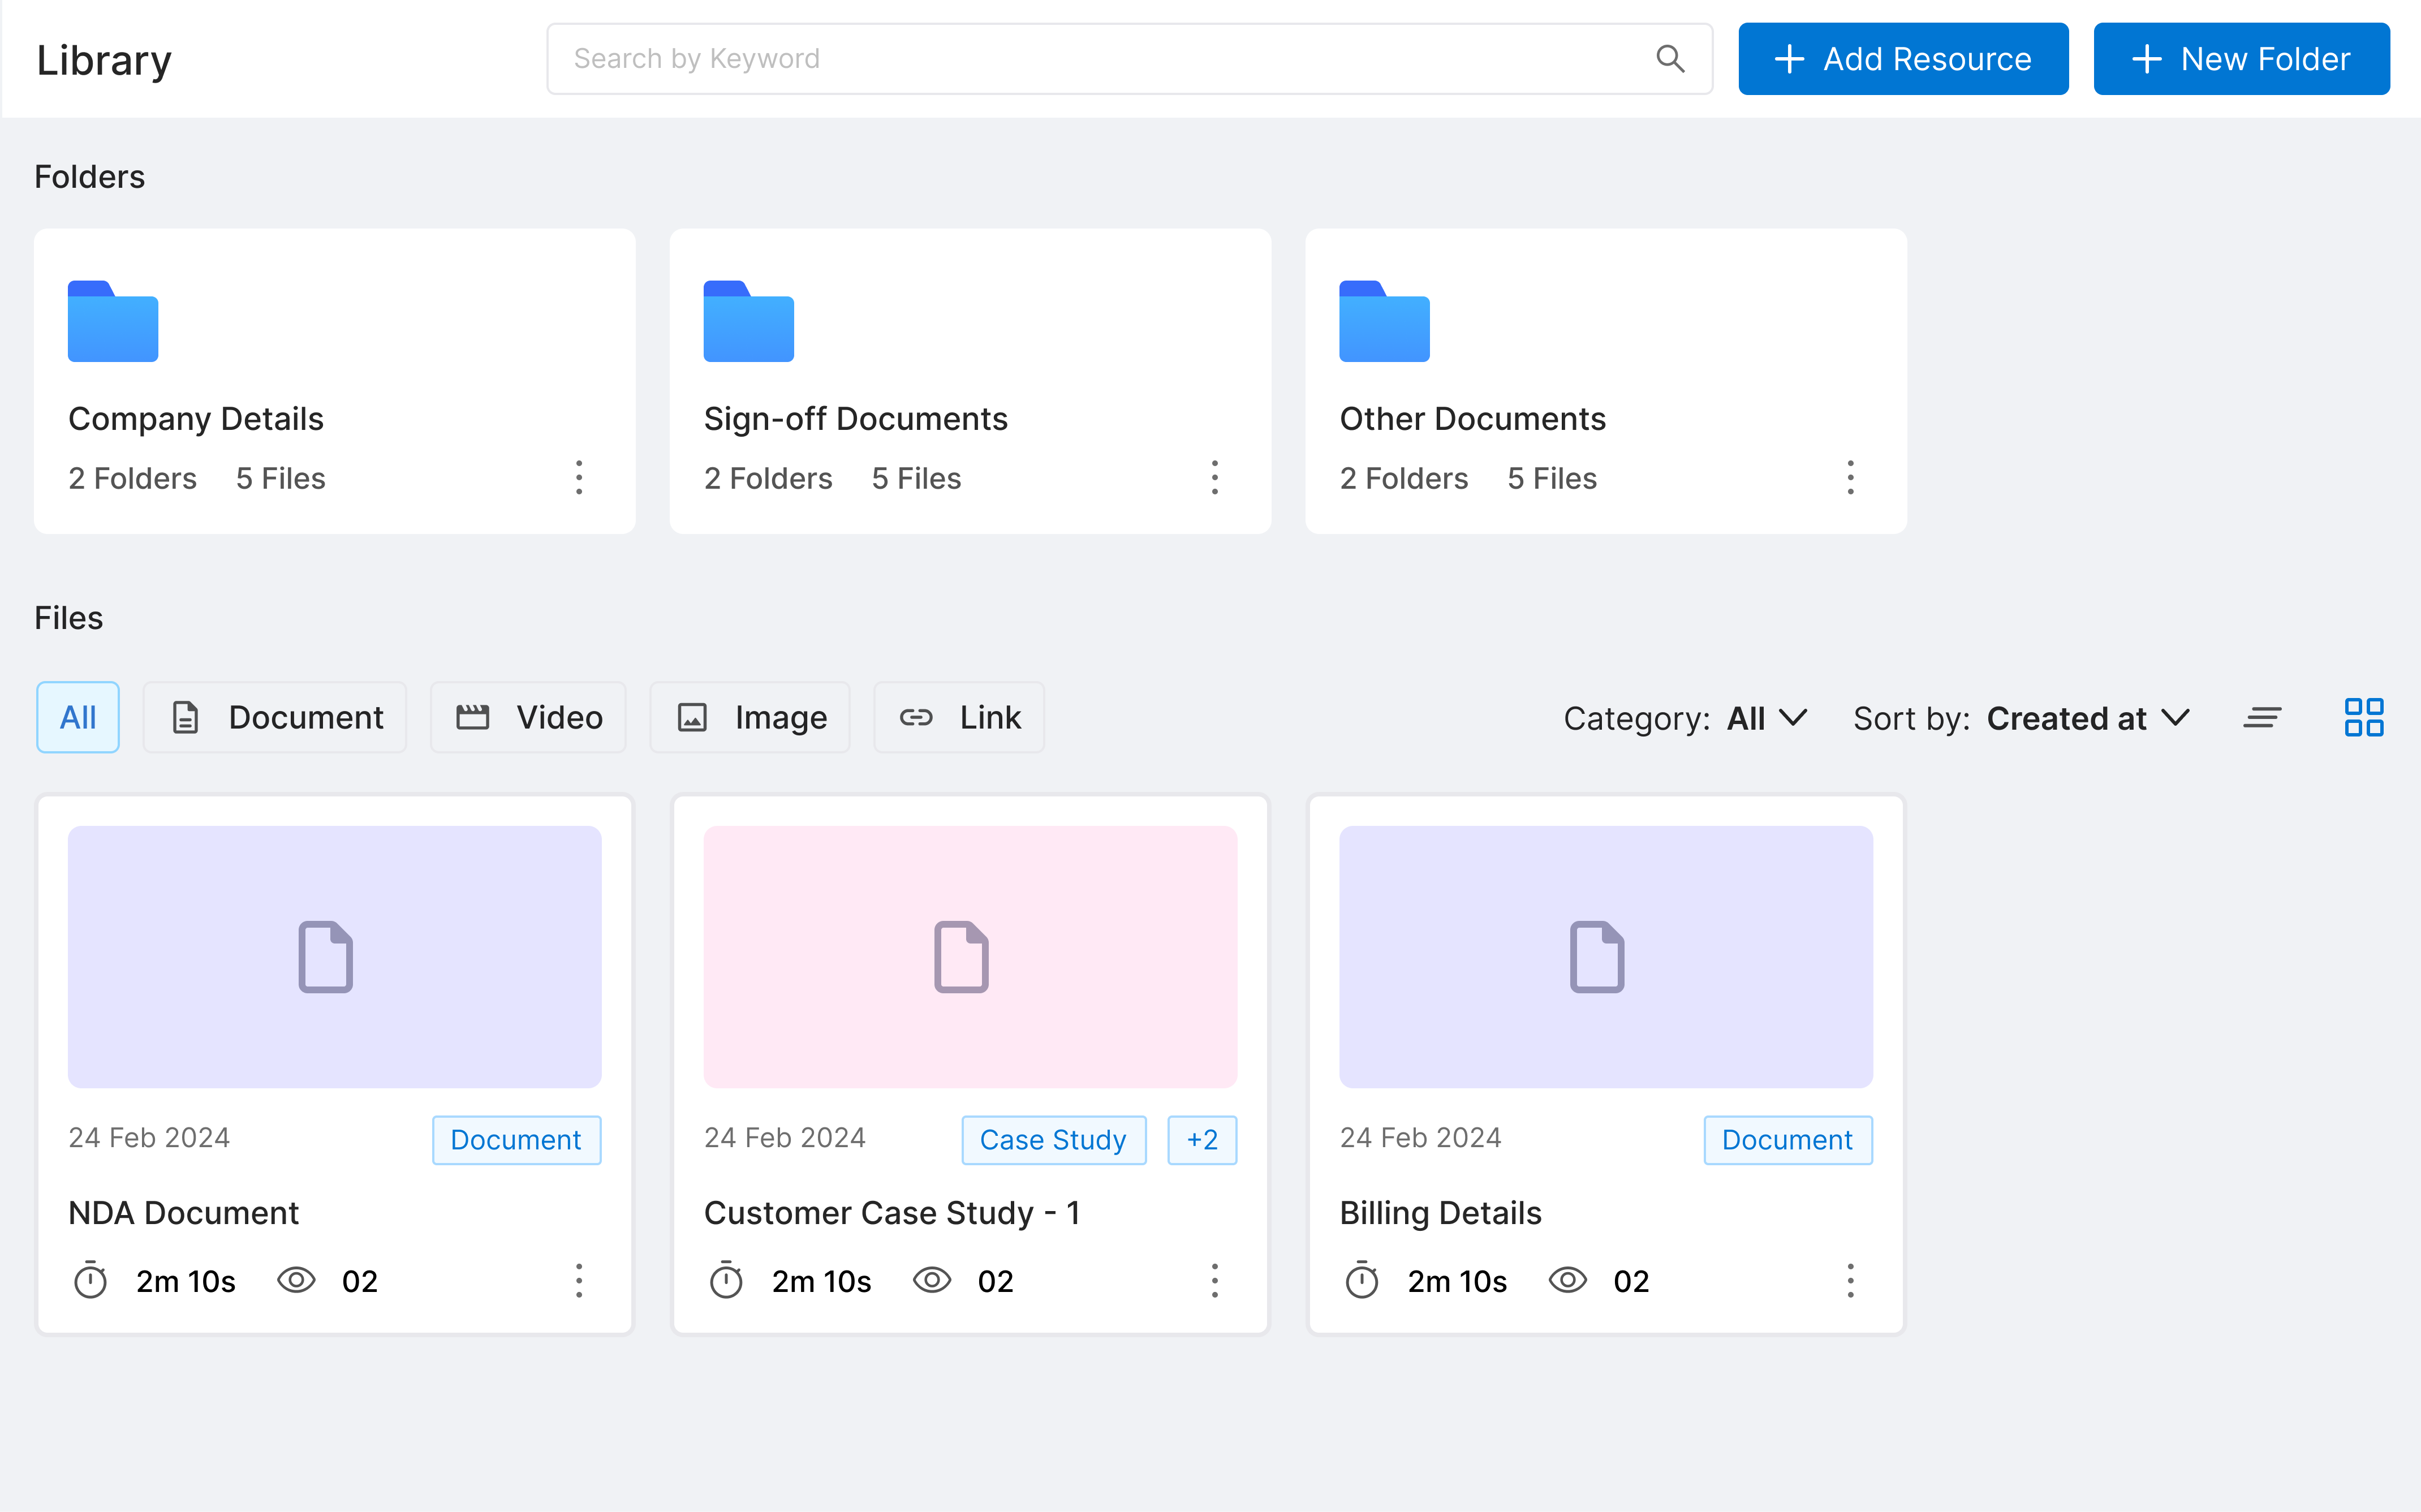Screen dimensions: 2421x1512
Task: Open Customer Case Study more options menu
Action: click(1215, 1281)
